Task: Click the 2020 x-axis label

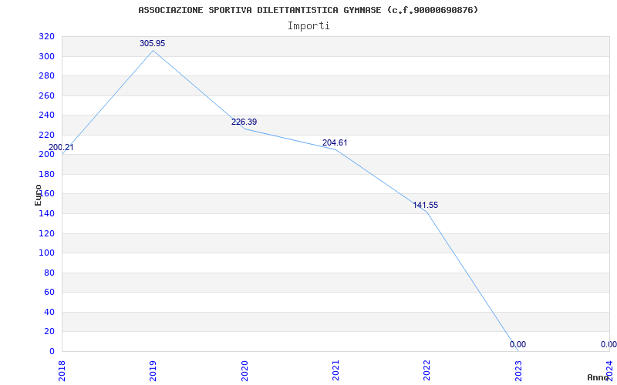Action: (244, 371)
